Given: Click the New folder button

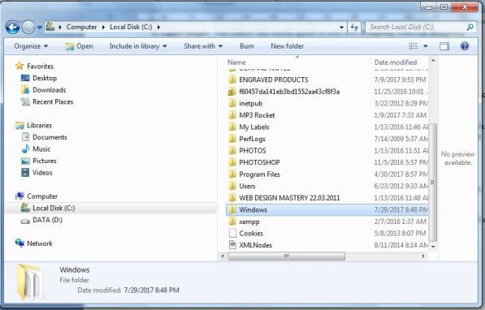Looking at the screenshot, I should (288, 46).
